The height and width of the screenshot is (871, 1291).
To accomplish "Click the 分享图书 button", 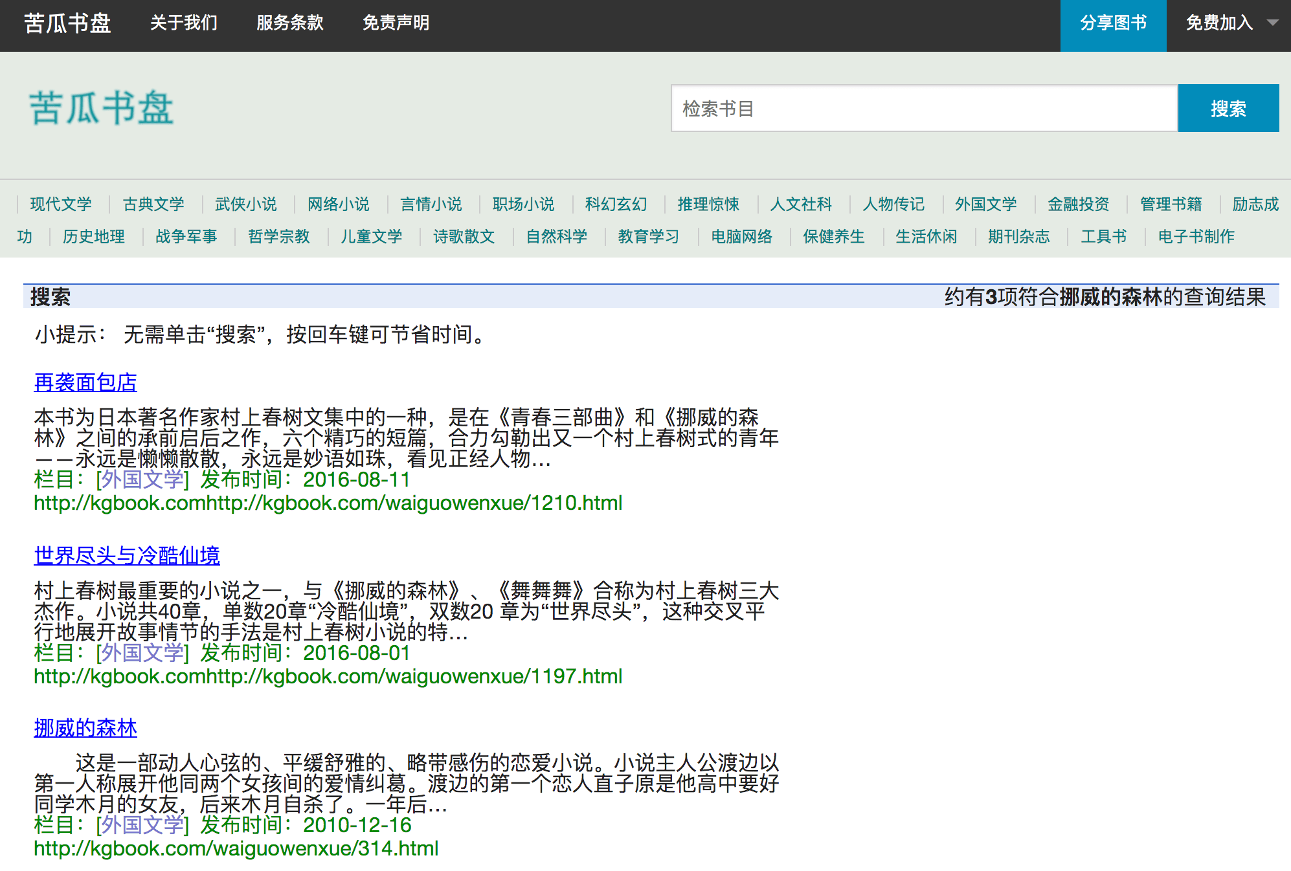I will coord(1113,24).
